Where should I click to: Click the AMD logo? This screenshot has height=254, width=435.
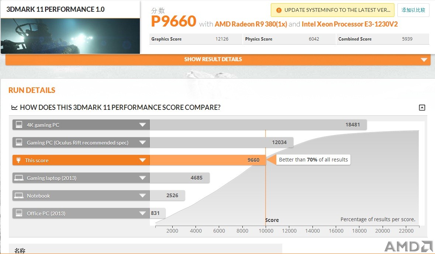coord(409,246)
